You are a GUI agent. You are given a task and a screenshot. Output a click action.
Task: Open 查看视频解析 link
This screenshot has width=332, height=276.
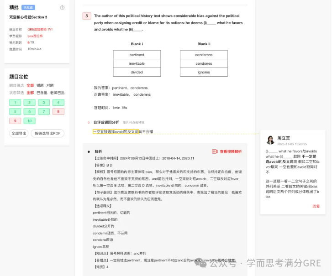click(x=231, y=151)
